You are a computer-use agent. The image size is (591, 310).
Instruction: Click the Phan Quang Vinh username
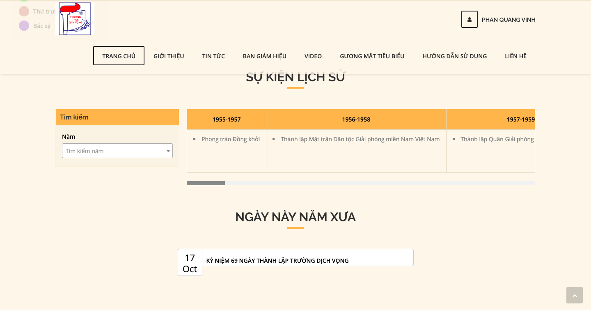click(508, 20)
